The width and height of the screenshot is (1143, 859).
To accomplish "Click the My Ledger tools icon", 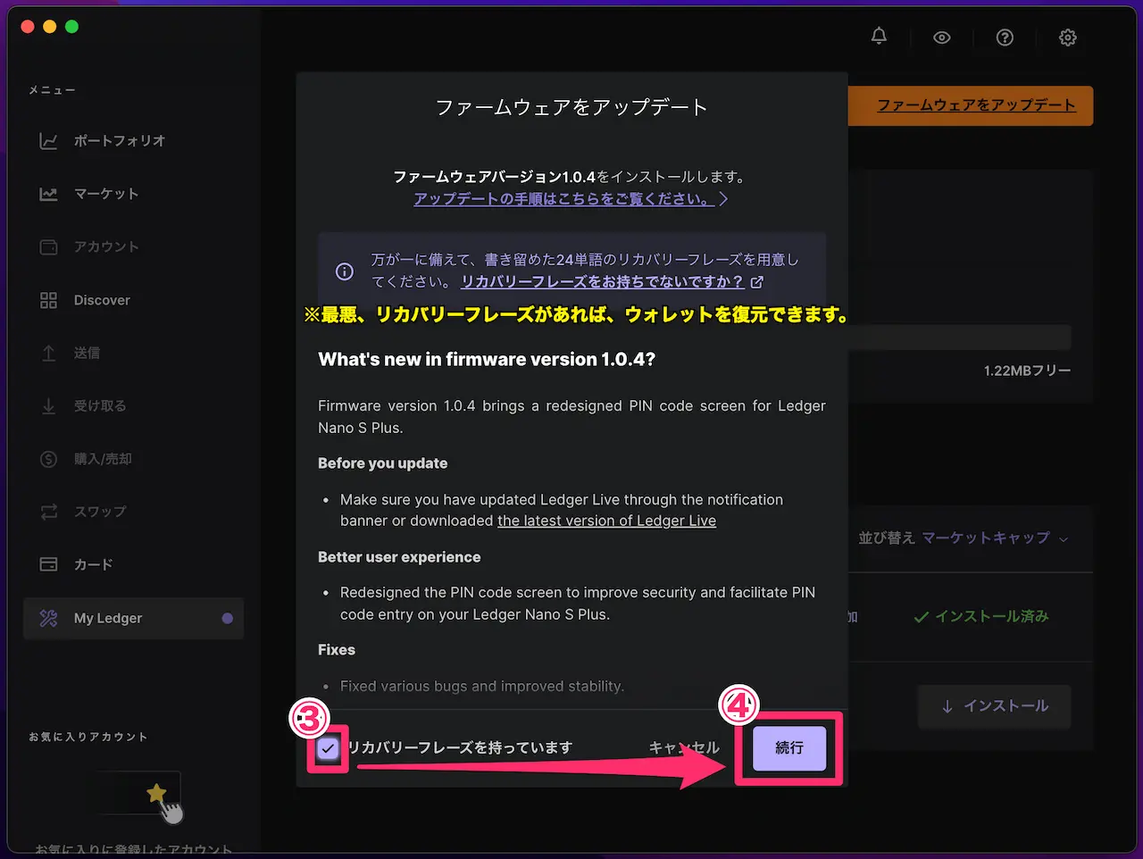I will [48, 618].
